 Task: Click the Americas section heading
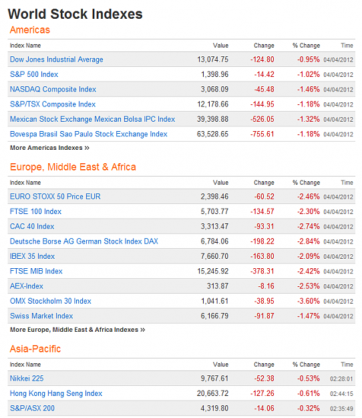[x=30, y=30]
